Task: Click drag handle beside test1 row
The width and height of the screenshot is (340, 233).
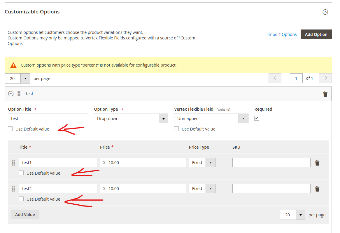Action: (x=13, y=163)
